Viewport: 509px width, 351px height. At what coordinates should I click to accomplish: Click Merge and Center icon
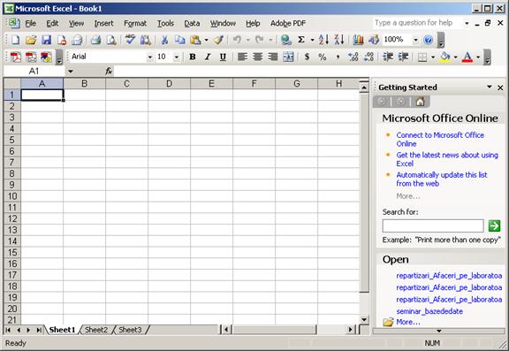click(x=288, y=57)
